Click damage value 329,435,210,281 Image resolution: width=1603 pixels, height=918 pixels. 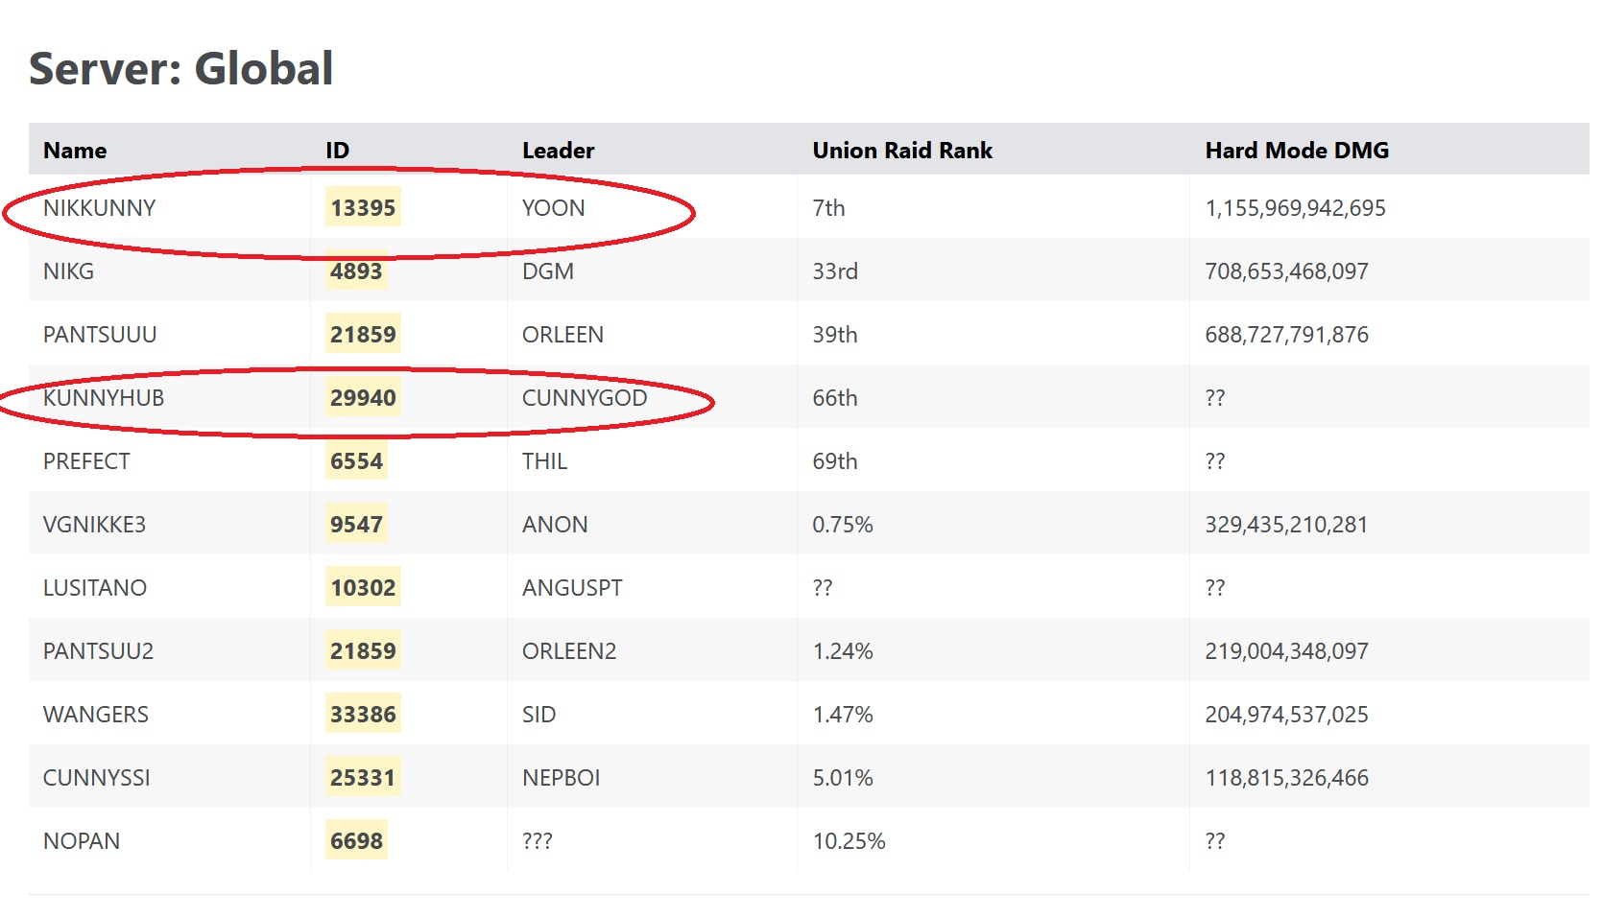pos(1286,525)
